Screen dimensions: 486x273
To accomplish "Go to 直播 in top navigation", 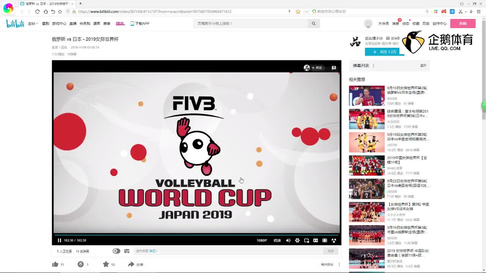I will (x=73, y=24).
